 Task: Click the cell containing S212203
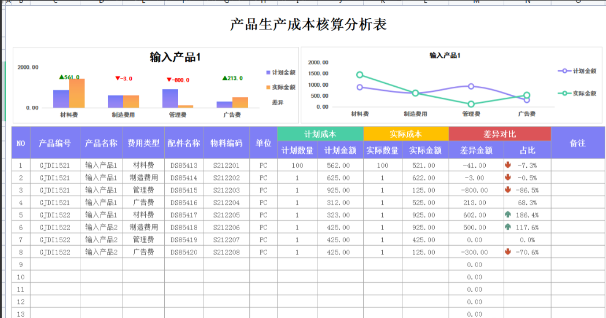click(227, 190)
